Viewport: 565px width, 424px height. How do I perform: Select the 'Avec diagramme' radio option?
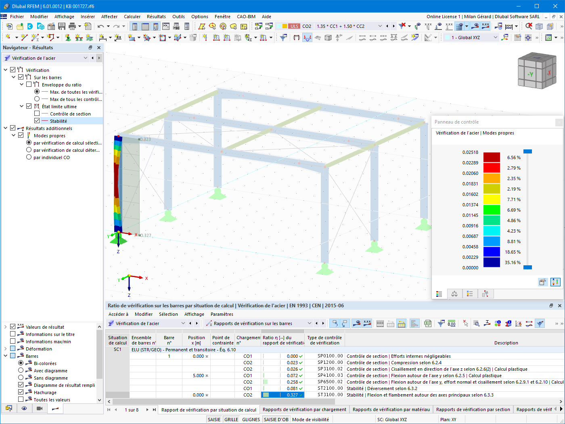tap(21, 370)
